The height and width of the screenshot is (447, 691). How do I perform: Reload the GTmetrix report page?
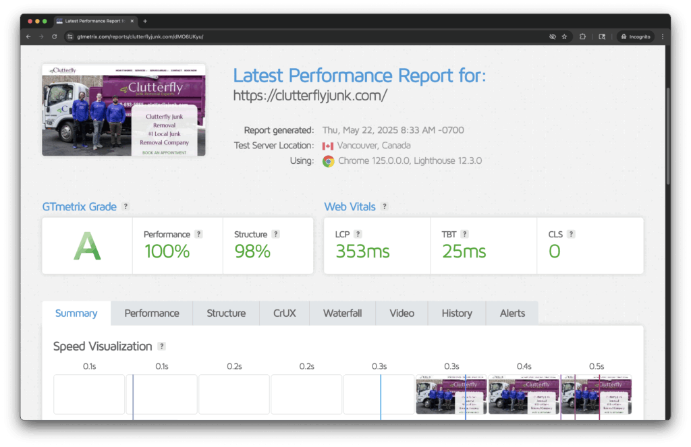pos(55,37)
